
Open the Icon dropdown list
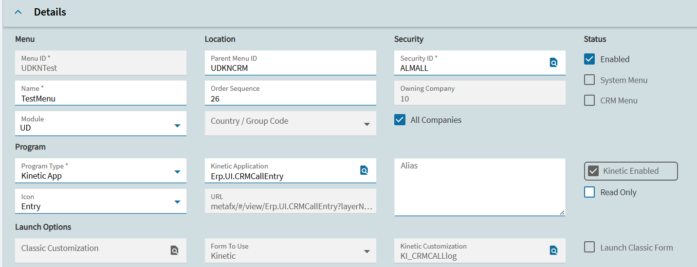click(x=177, y=202)
